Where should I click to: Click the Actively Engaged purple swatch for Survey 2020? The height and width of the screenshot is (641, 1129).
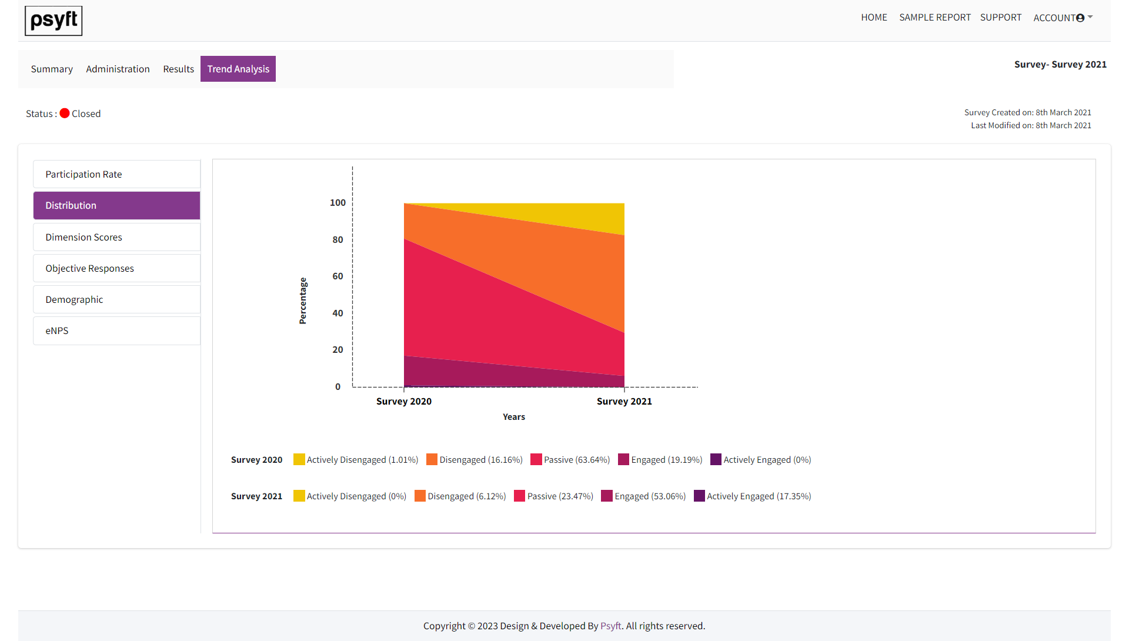pyautogui.click(x=716, y=459)
